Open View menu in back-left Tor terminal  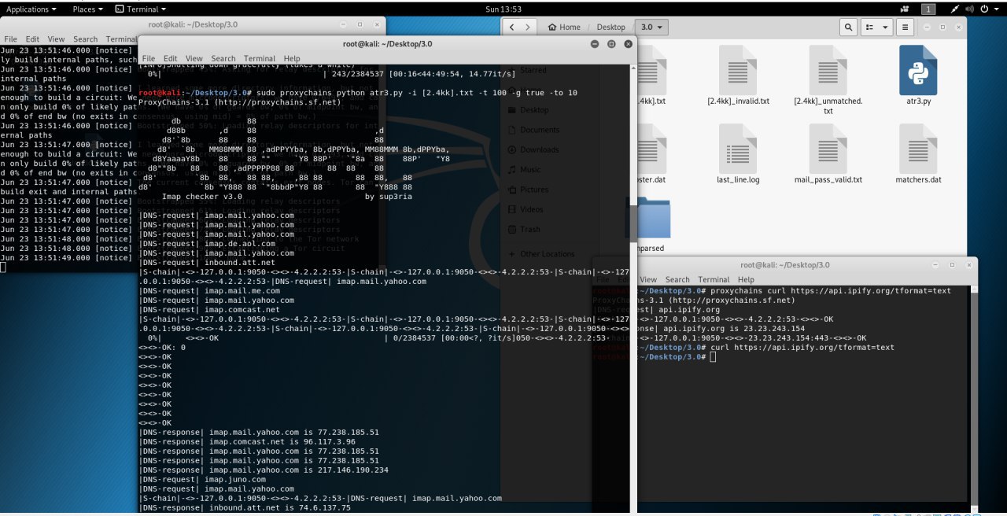pos(56,39)
